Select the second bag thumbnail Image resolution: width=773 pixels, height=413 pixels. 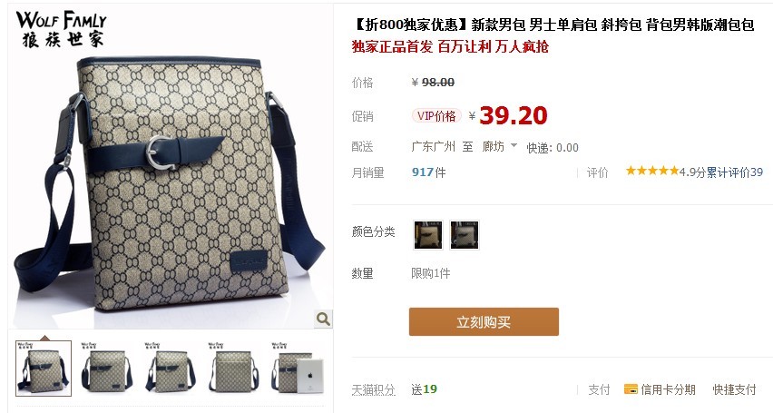107,369
